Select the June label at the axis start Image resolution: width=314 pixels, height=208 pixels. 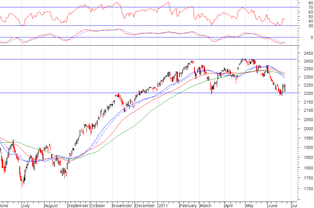pyautogui.click(x=4, y=206)
